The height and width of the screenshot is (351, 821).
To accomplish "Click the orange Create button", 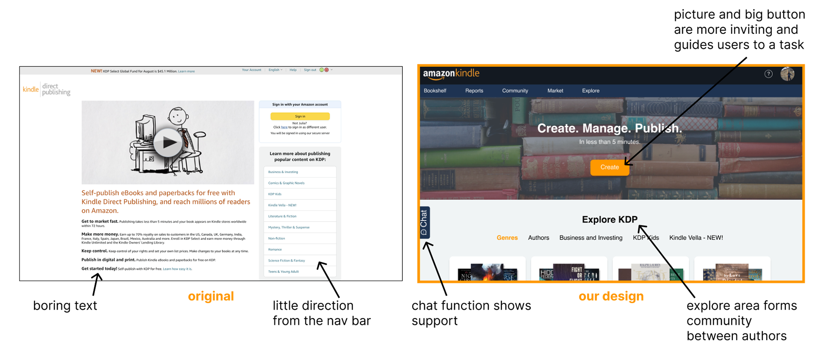I will pos(610,167).
